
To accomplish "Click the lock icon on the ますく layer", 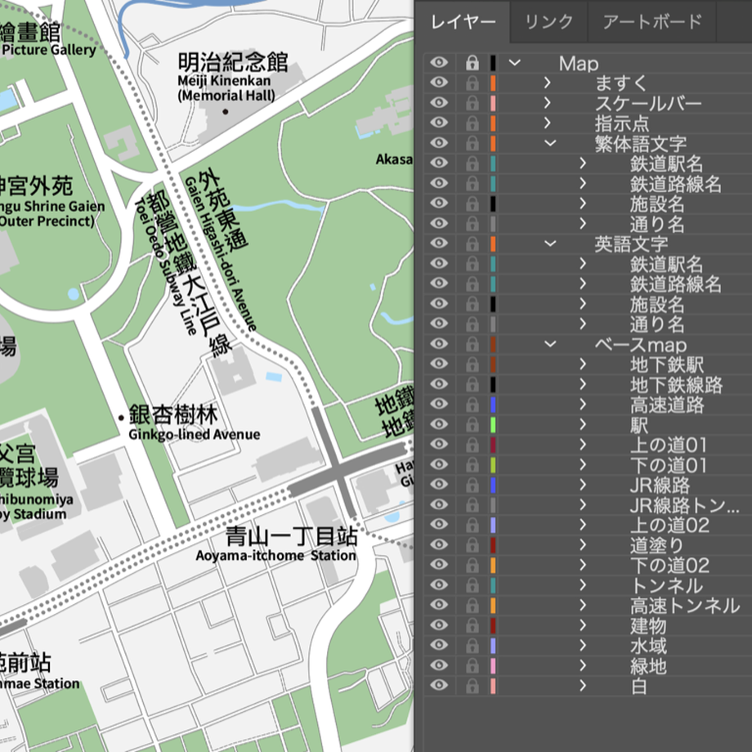I will coord(472,83).
